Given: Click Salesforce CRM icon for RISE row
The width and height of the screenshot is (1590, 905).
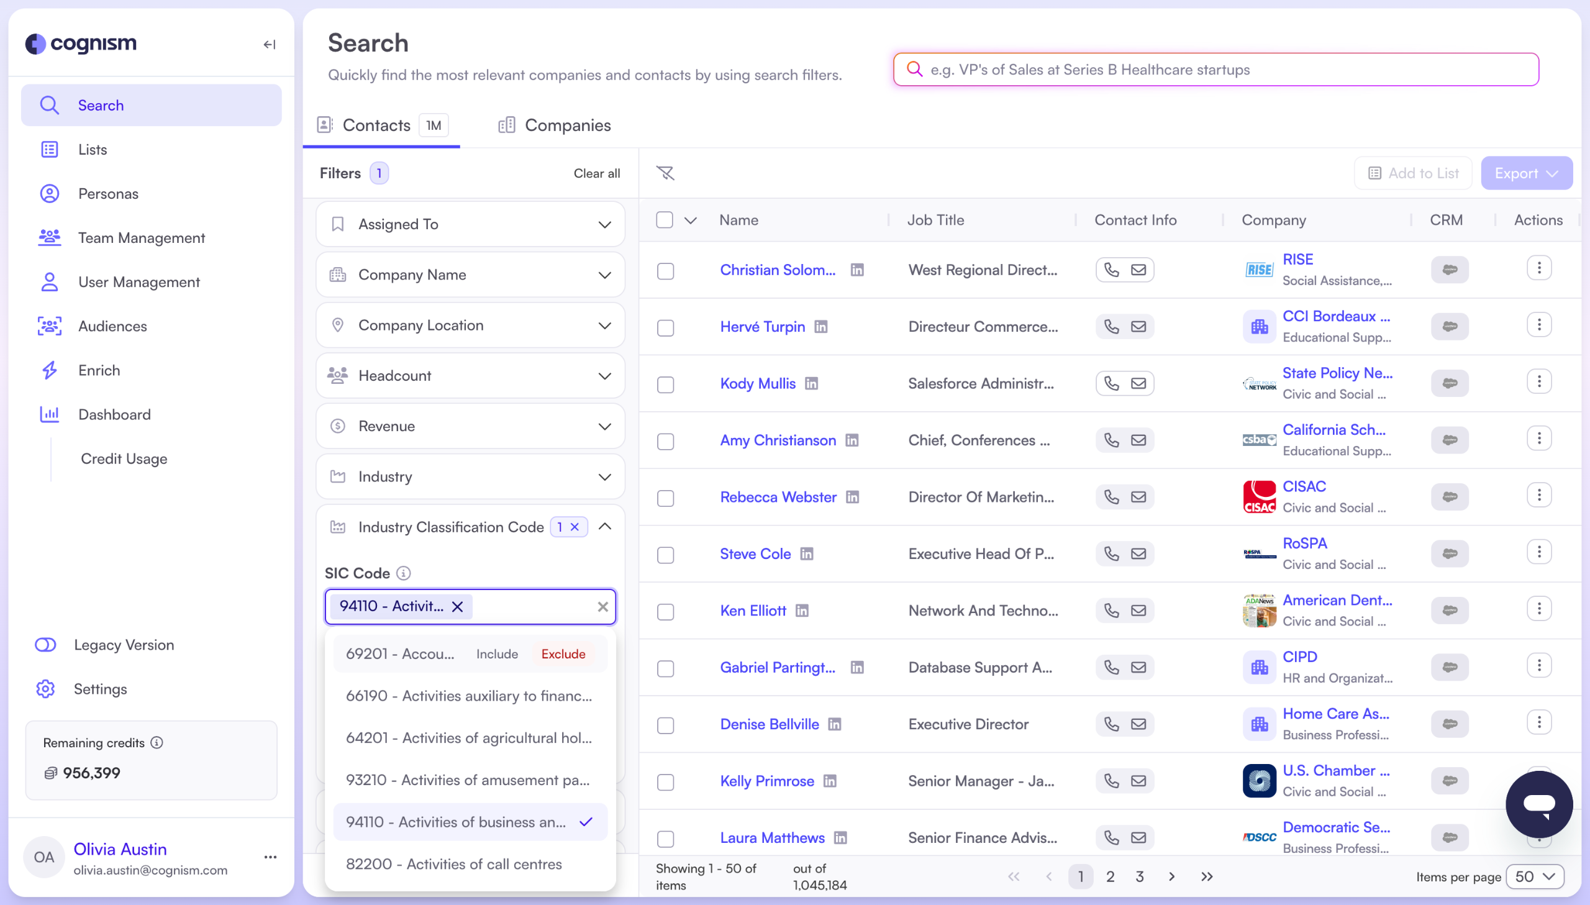Looking at the screenshot, I should [1449, 270].
